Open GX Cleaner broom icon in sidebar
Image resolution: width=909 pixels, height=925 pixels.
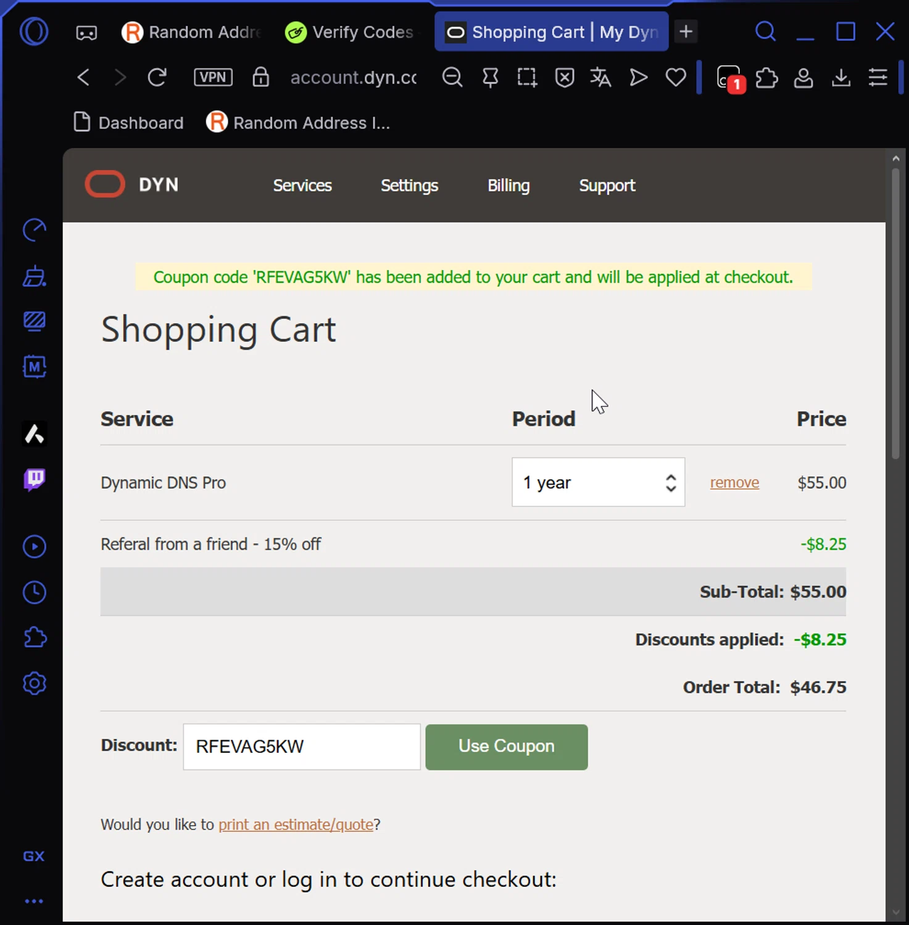point(35,276)
